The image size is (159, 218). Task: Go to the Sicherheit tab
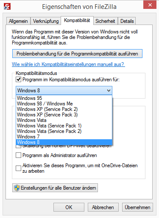pyautogui.click(x=105, y=21)
